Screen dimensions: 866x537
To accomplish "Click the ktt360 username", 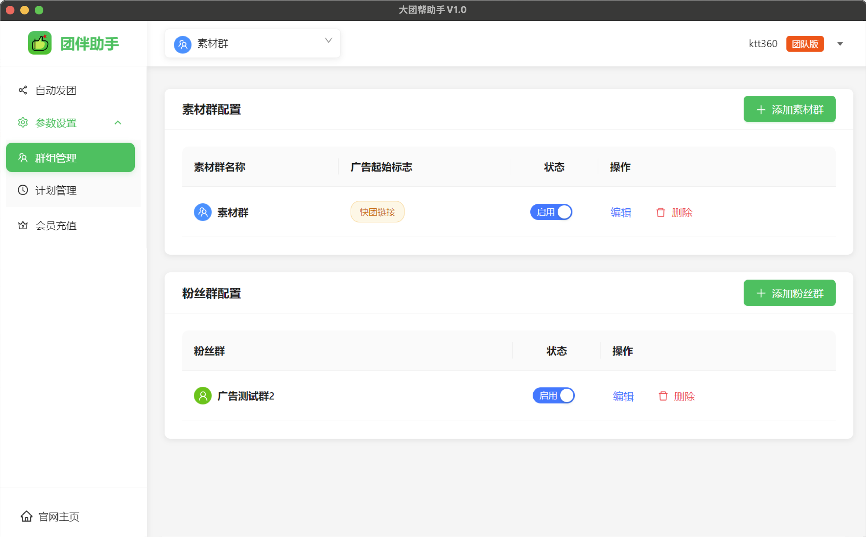I will tap(763, 44).
